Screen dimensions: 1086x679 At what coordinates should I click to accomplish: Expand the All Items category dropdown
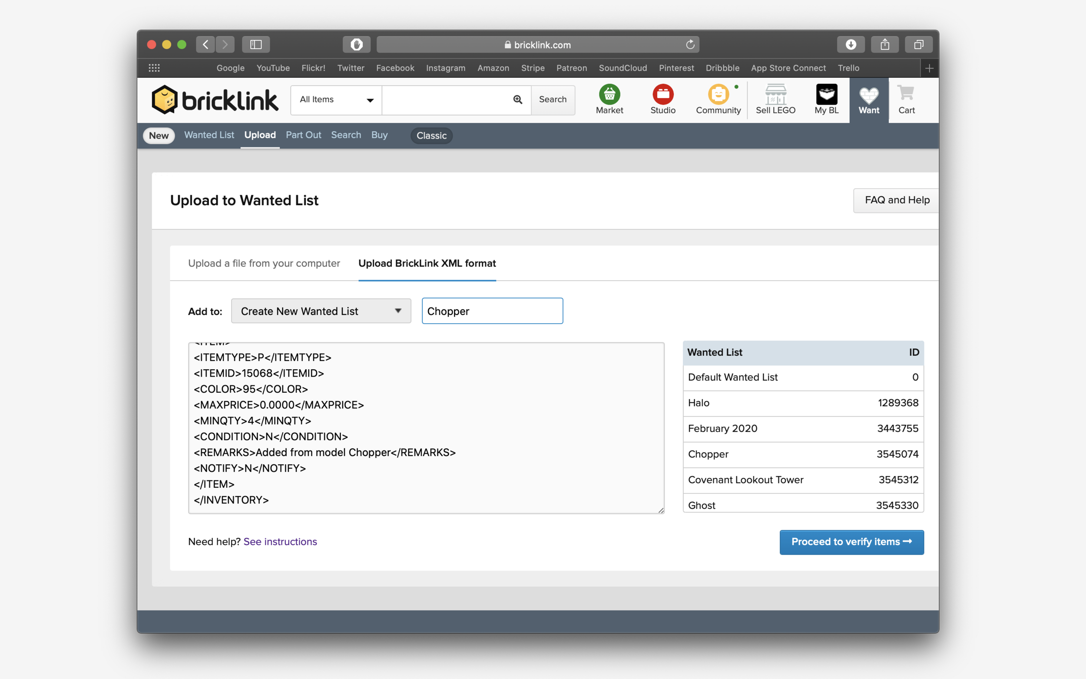[336, 99]
